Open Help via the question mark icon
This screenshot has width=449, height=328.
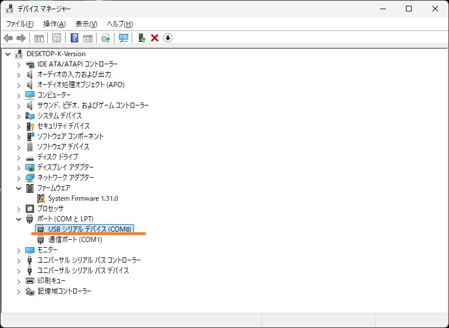[x=74, y=38]
